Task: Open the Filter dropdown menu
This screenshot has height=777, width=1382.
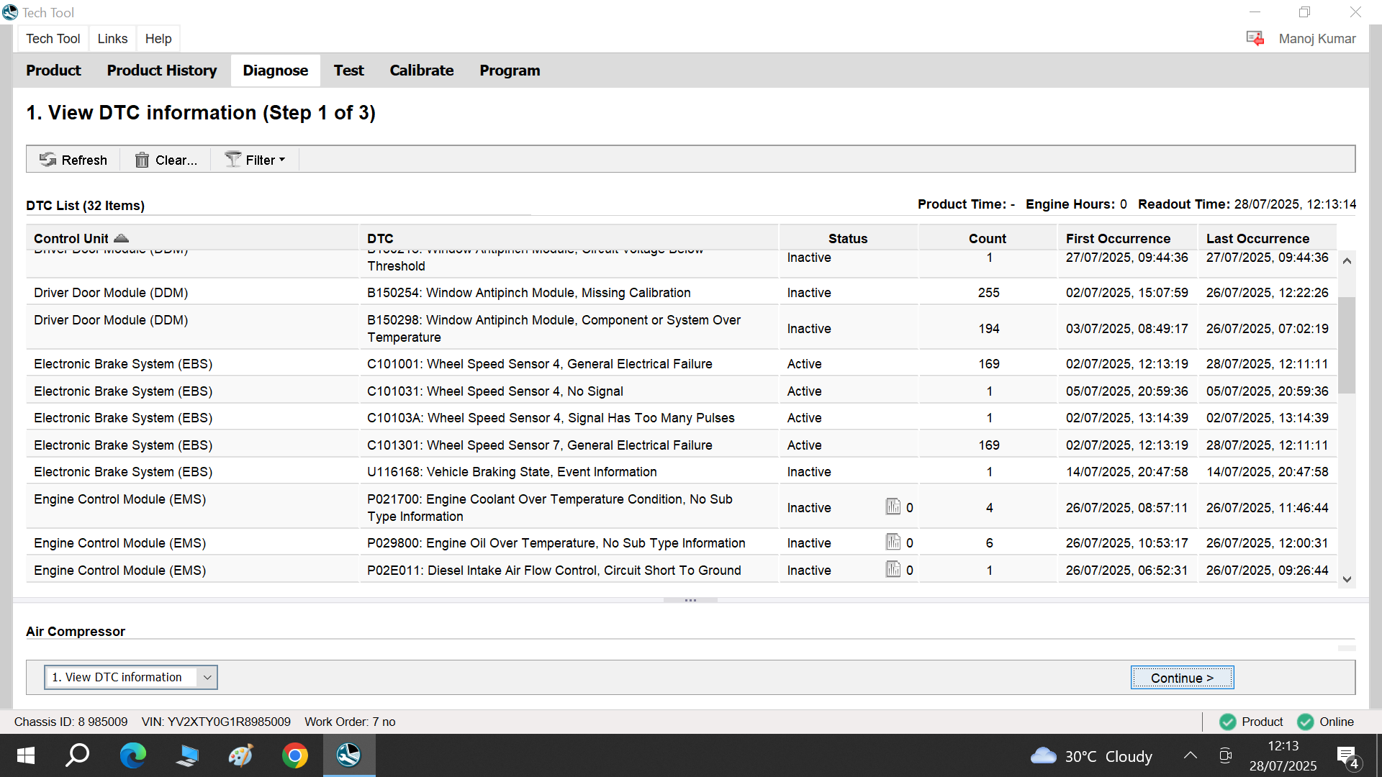Action: (256, 160)
